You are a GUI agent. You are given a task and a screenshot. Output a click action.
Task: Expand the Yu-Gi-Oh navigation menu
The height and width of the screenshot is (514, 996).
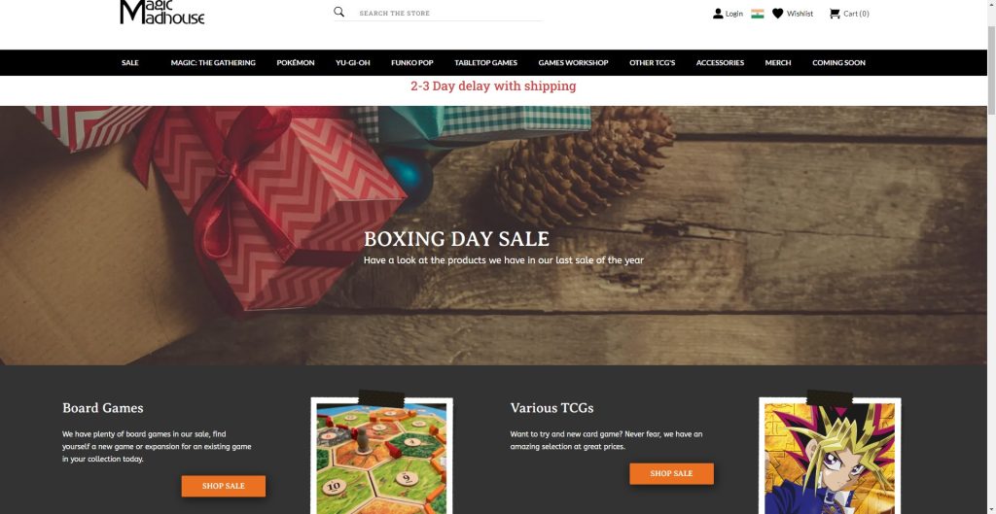click(352, 63)
